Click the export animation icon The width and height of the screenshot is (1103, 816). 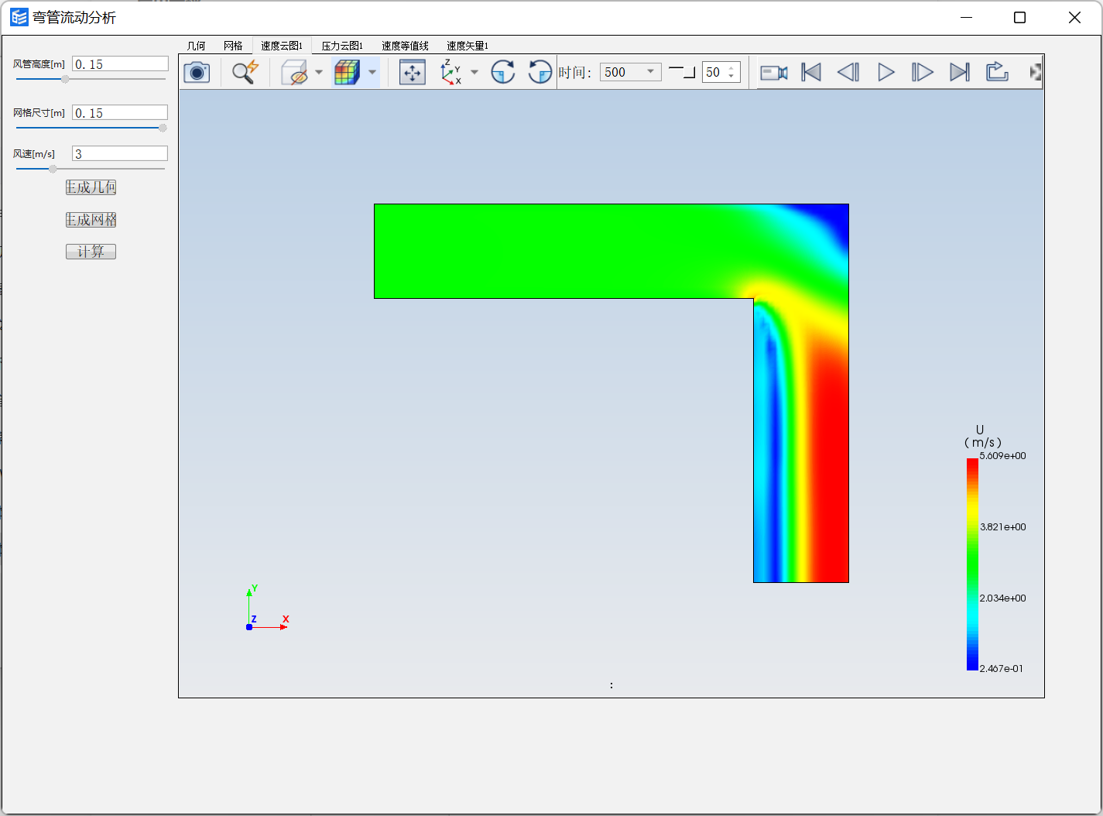[997, 73]
